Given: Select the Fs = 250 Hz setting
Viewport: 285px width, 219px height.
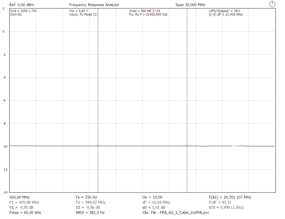Looking at the screenshot, I should 86,197.
